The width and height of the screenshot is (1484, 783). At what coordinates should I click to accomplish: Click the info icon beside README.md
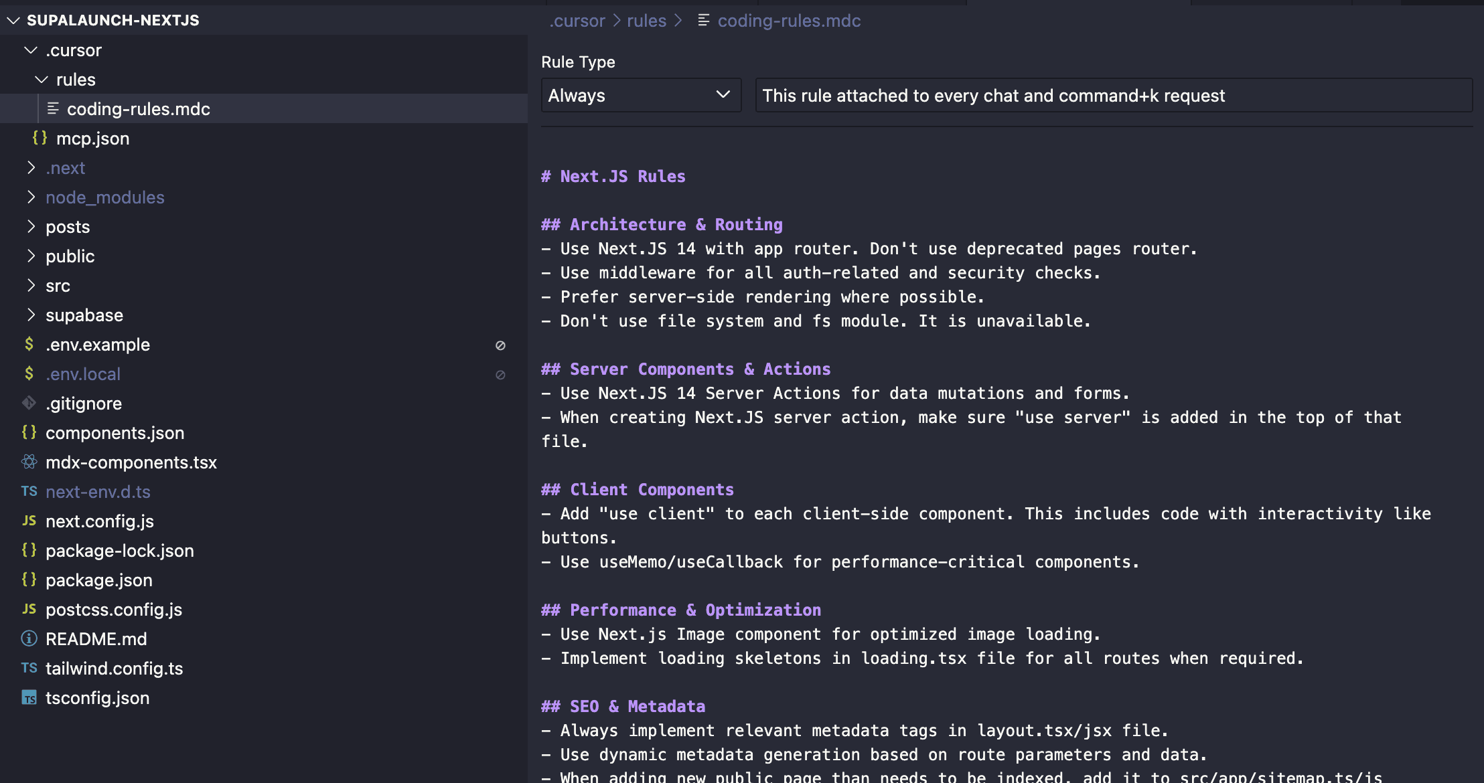pos(29,638)
